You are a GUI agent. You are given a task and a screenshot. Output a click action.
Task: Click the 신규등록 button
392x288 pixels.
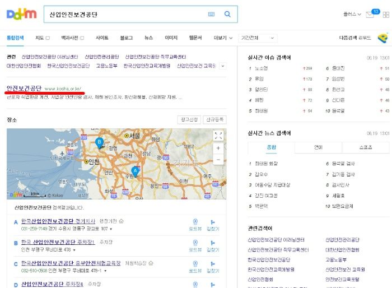click(214, 119)
